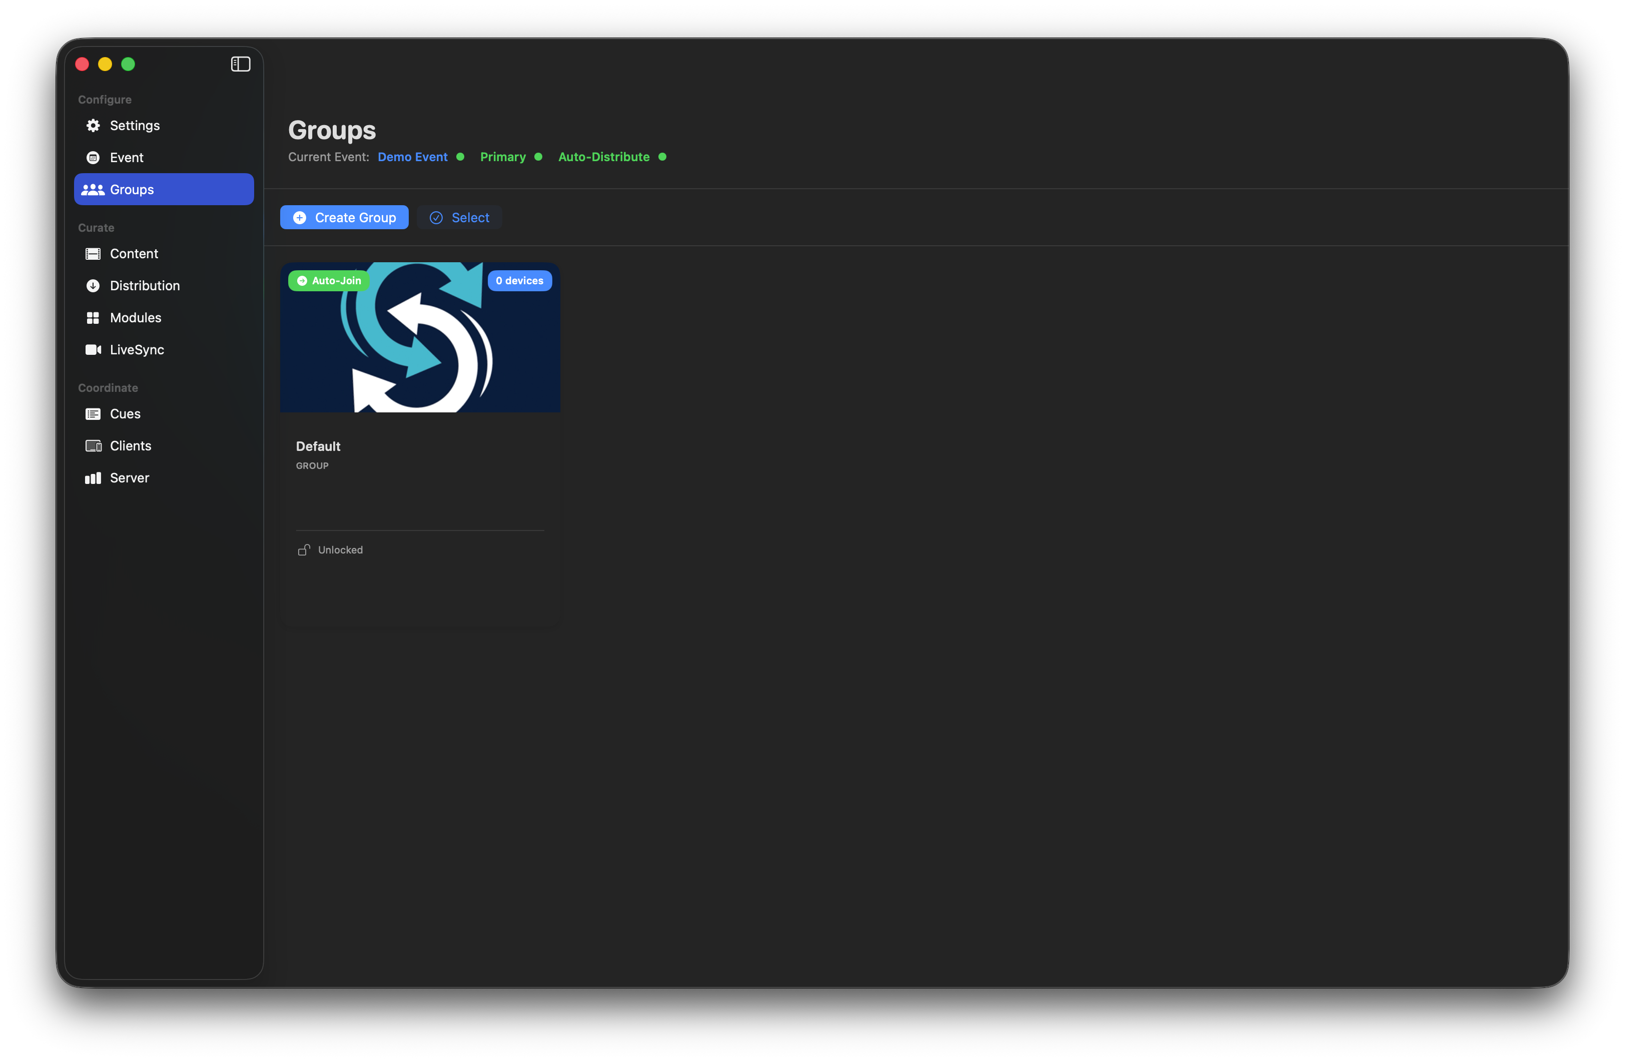The image size is (1625, 1062).
Task: Open the Demo Event link
Action: point(412,157)
